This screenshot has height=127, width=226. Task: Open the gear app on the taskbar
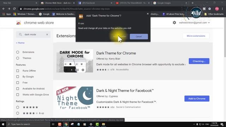point(91,124)
